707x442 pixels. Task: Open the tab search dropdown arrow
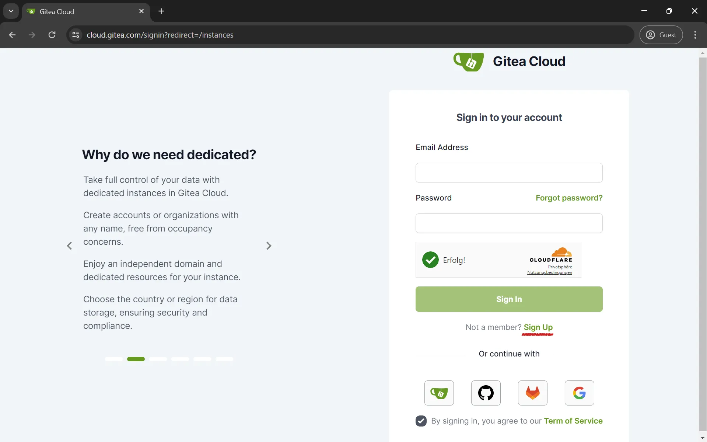click(11, 11)
